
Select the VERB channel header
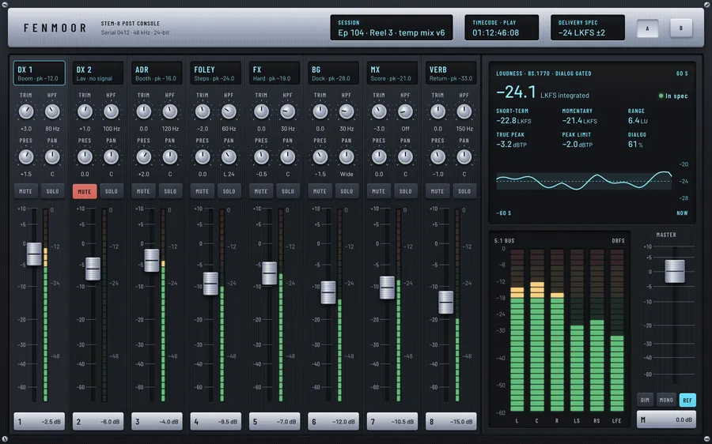click(451, 73)
